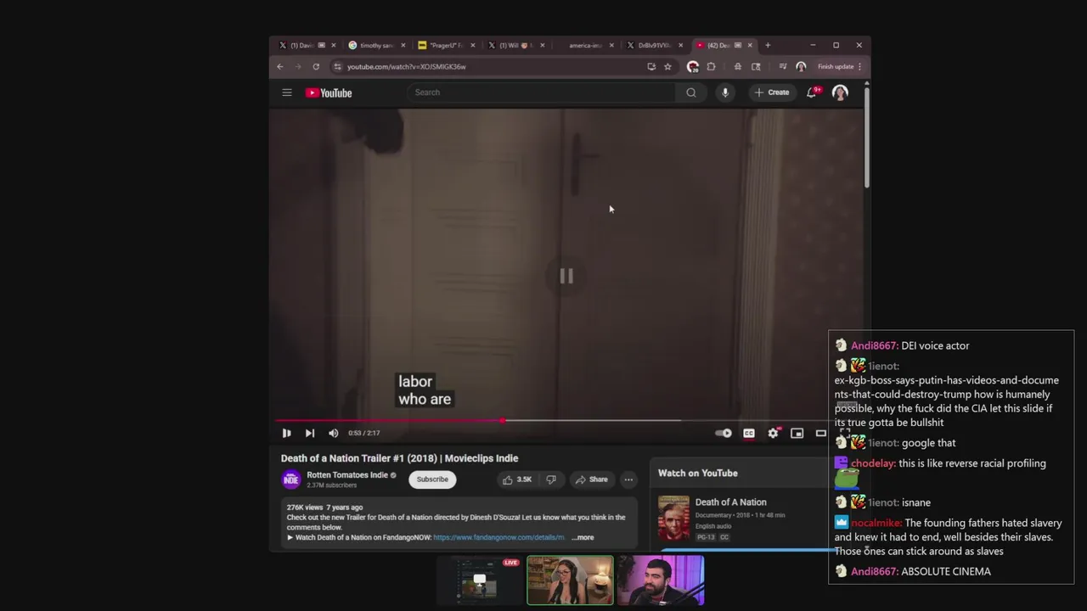This screenshot has width=1087, height=611.
Task: Like the video (3.5K)
Action: pyautogui.click(x=517, y=479)
